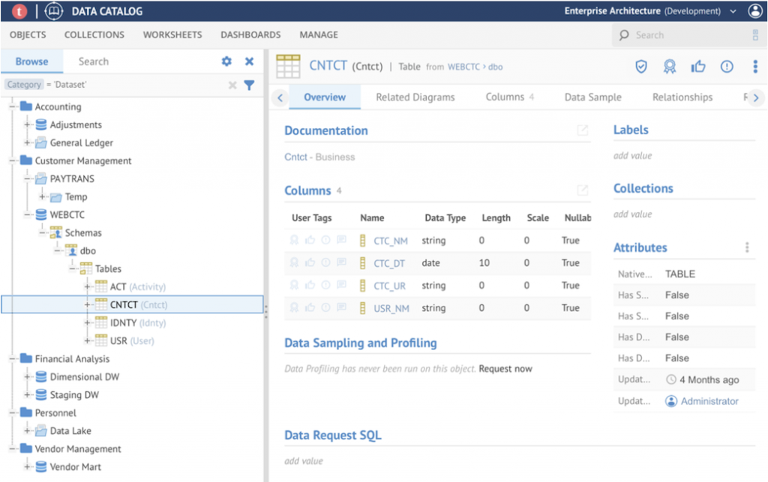The height and width of the screenshot is (482, 768).
Task: Select the PAYTRANS tree item
Action: point(72,178)
